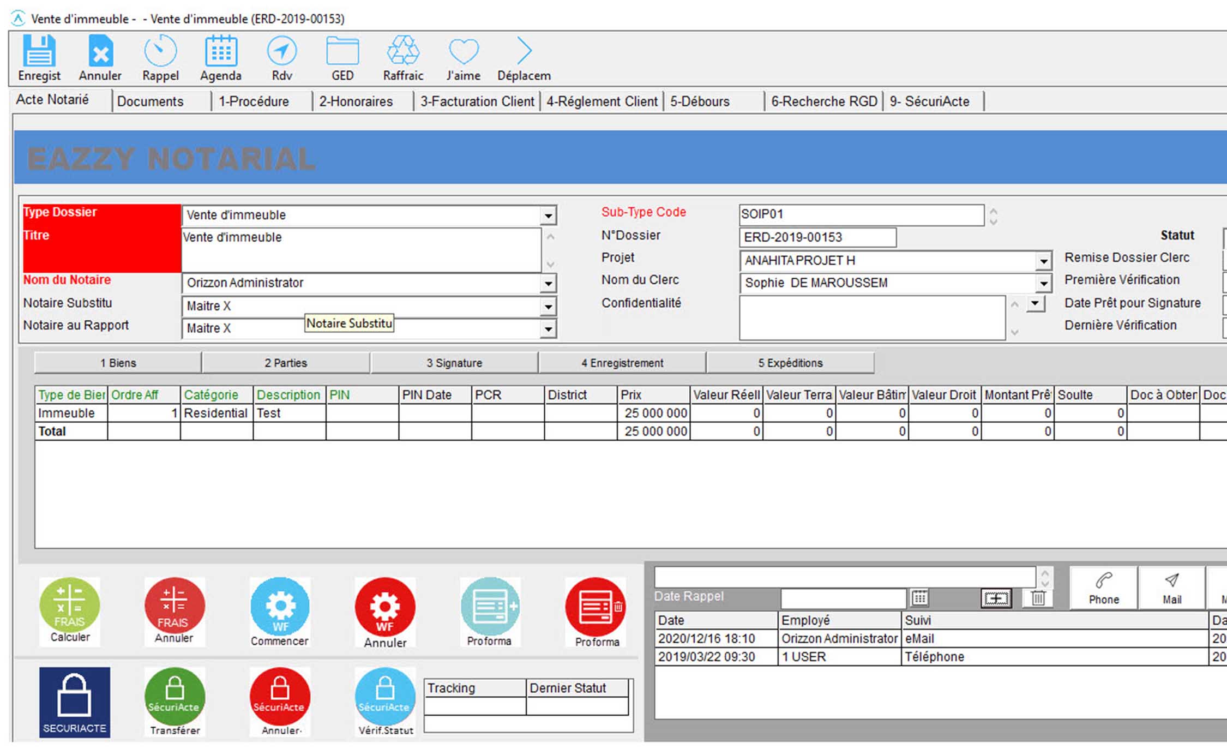The height and width of the screenshot is (749, 1227).
Task: Click the Prix cell 25 000 000 in the Immeuble row
Action: (x=653, y=413)
